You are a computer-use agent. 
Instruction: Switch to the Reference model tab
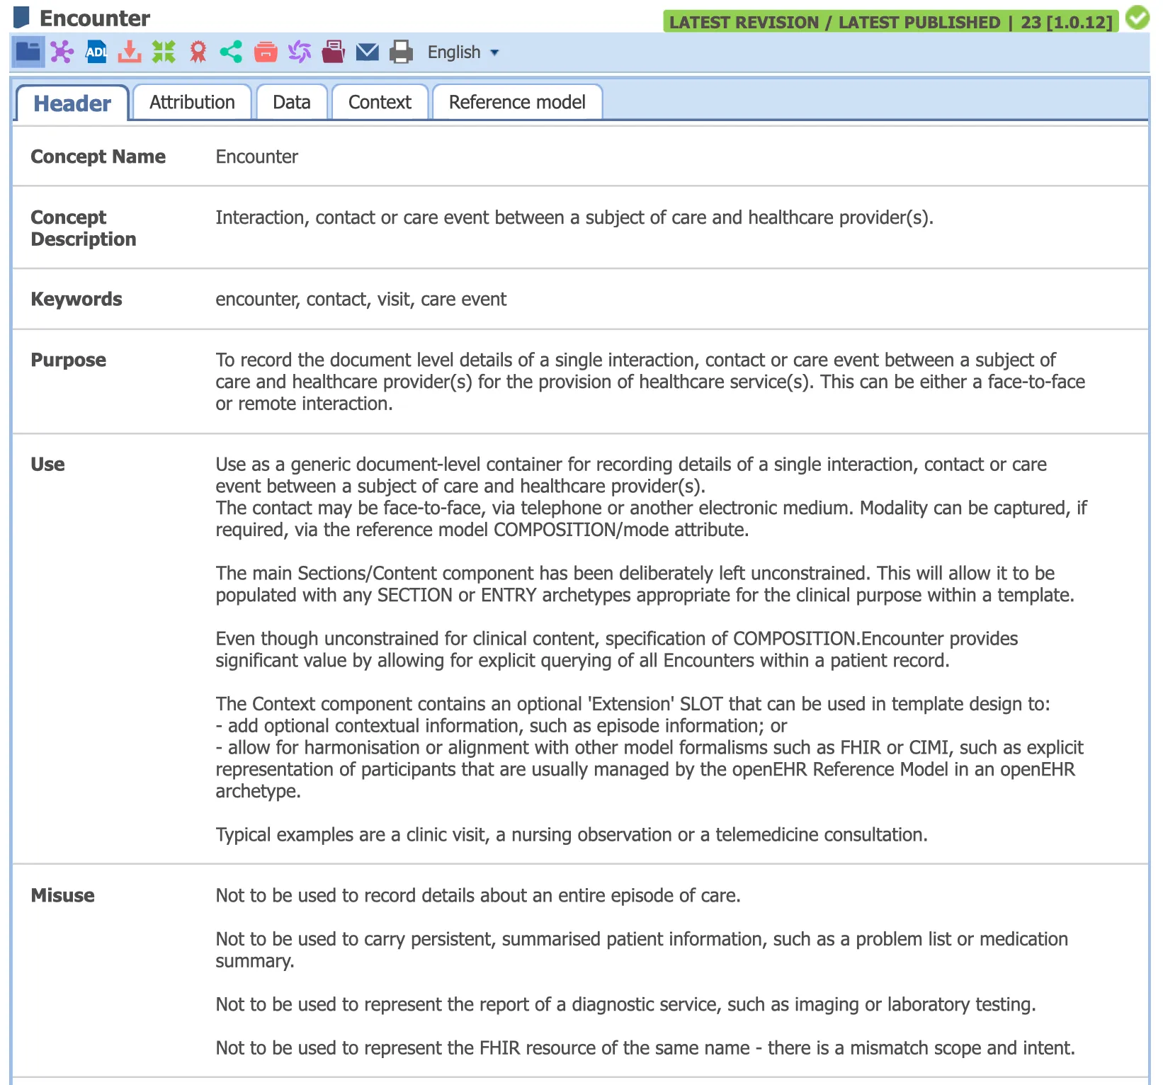pyautogui.click(x=517, y=103)
